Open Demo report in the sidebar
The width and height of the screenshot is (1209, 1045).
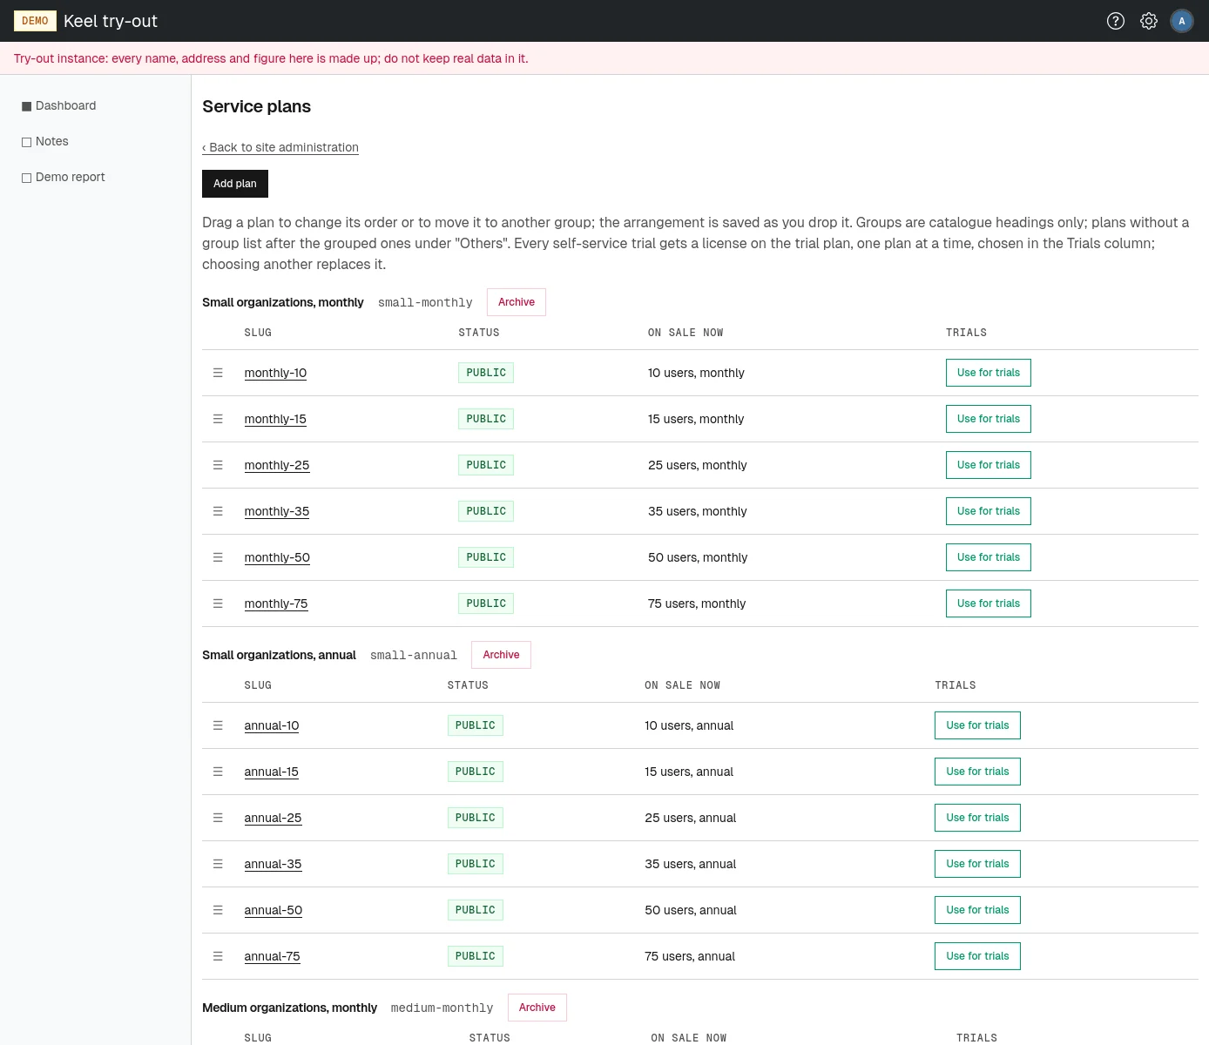(64, 177)
